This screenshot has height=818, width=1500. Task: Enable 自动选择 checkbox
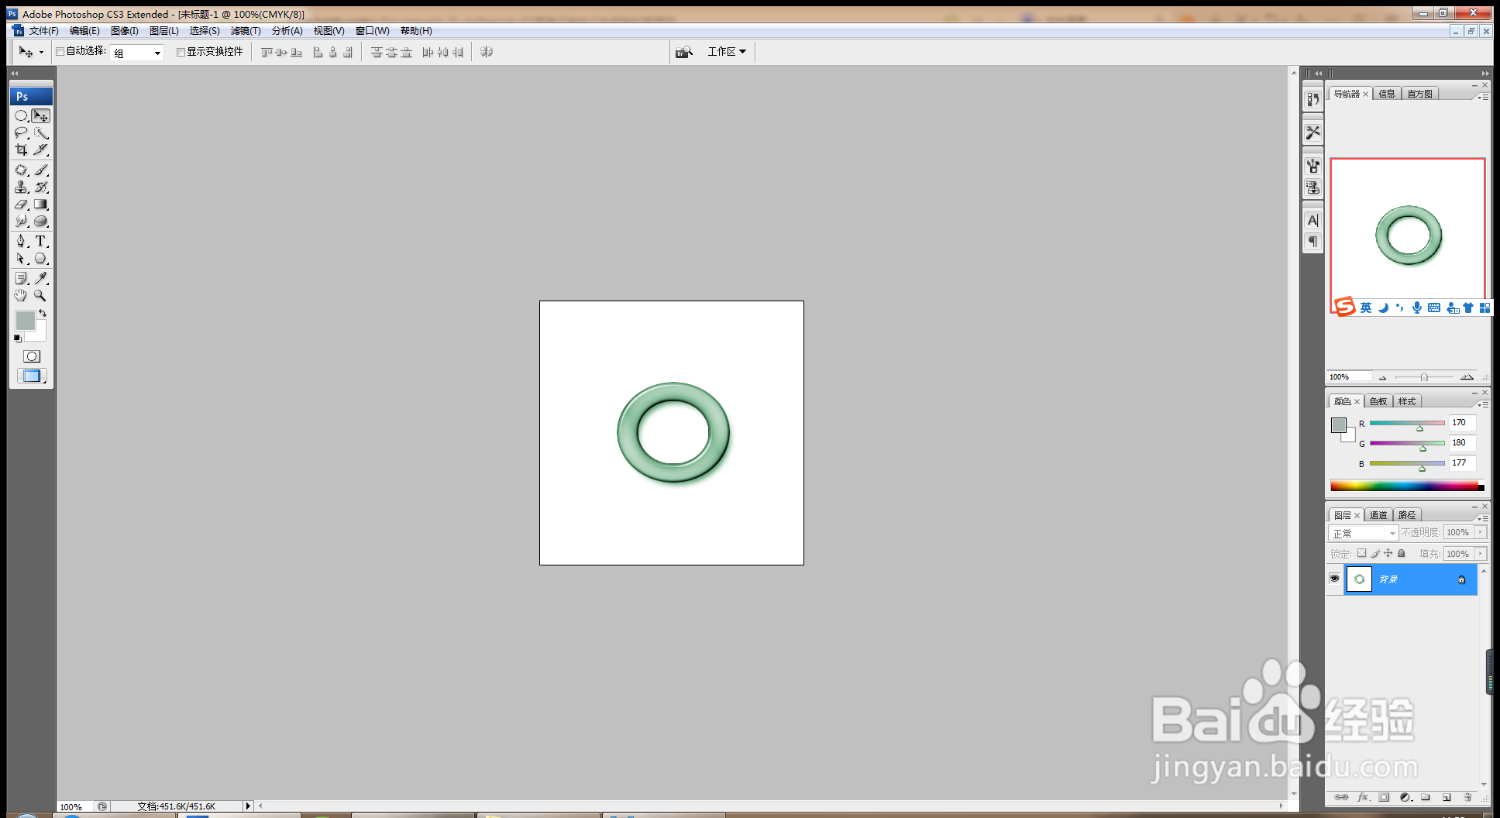coord(60,52)
